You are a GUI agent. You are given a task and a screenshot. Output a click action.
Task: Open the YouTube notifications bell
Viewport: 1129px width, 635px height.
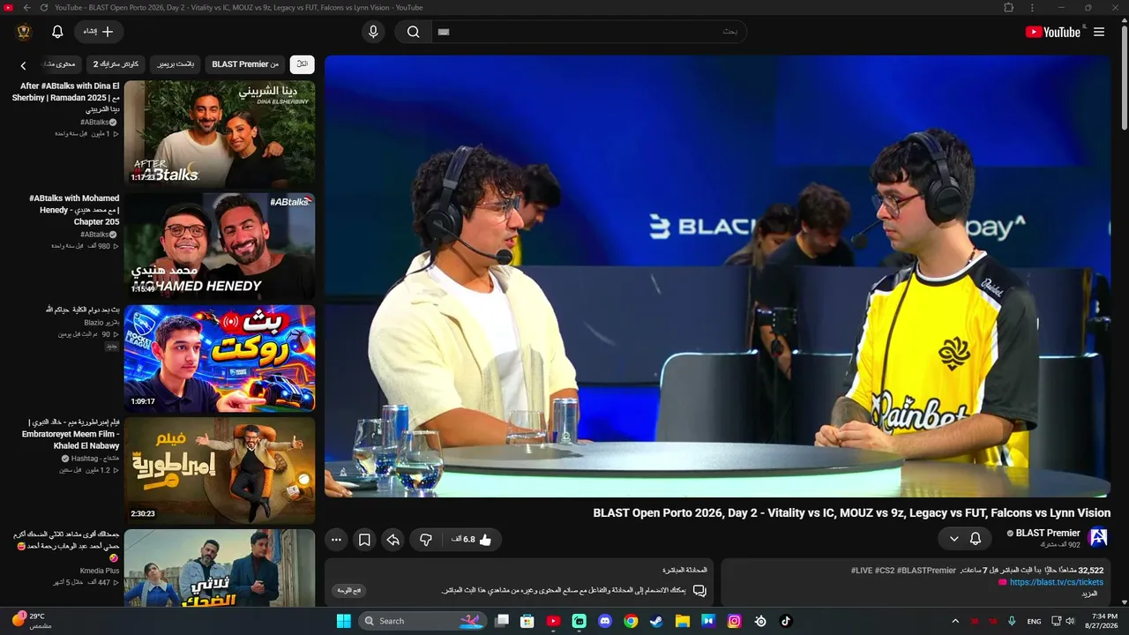click(57, 32)
